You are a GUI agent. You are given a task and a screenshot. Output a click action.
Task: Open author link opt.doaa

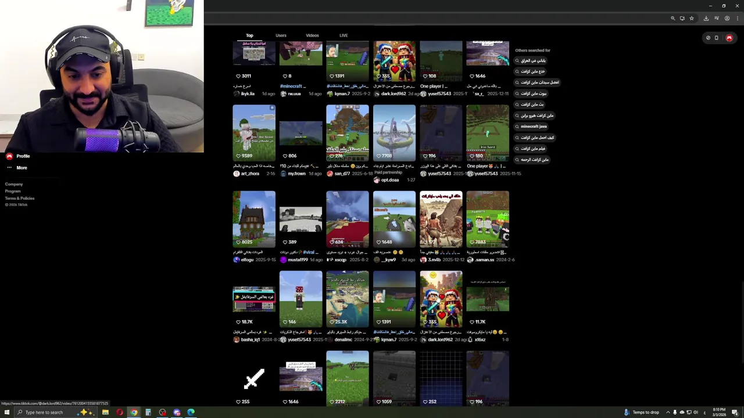tap(390, 180)
